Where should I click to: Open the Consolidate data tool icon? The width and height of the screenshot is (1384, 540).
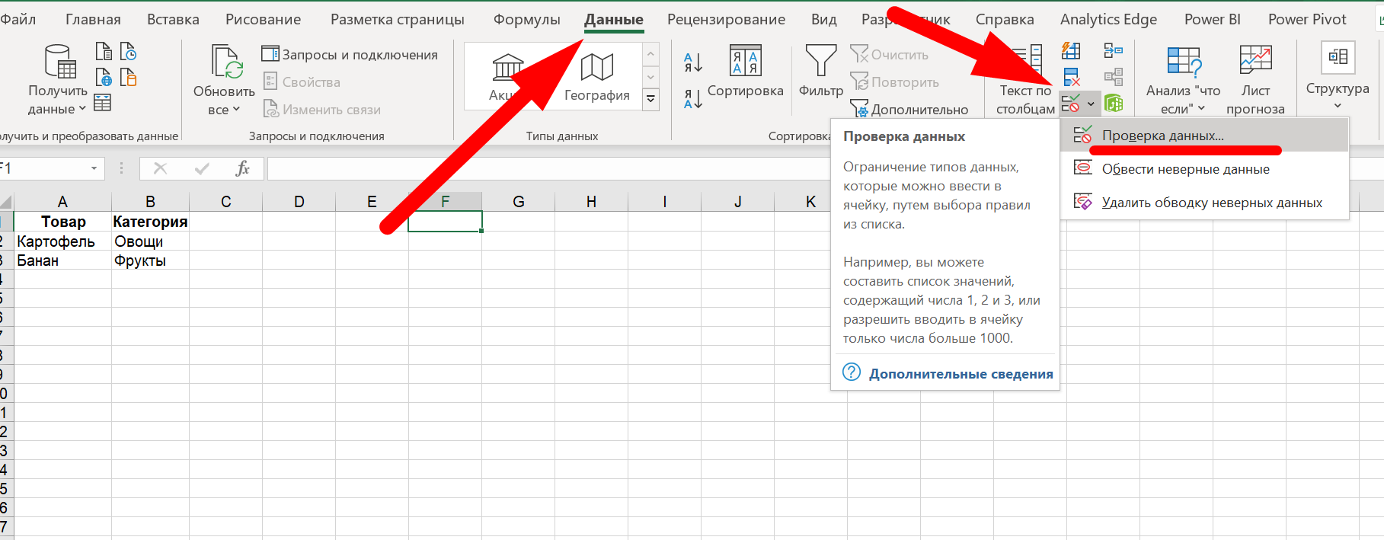point(1113,52)
